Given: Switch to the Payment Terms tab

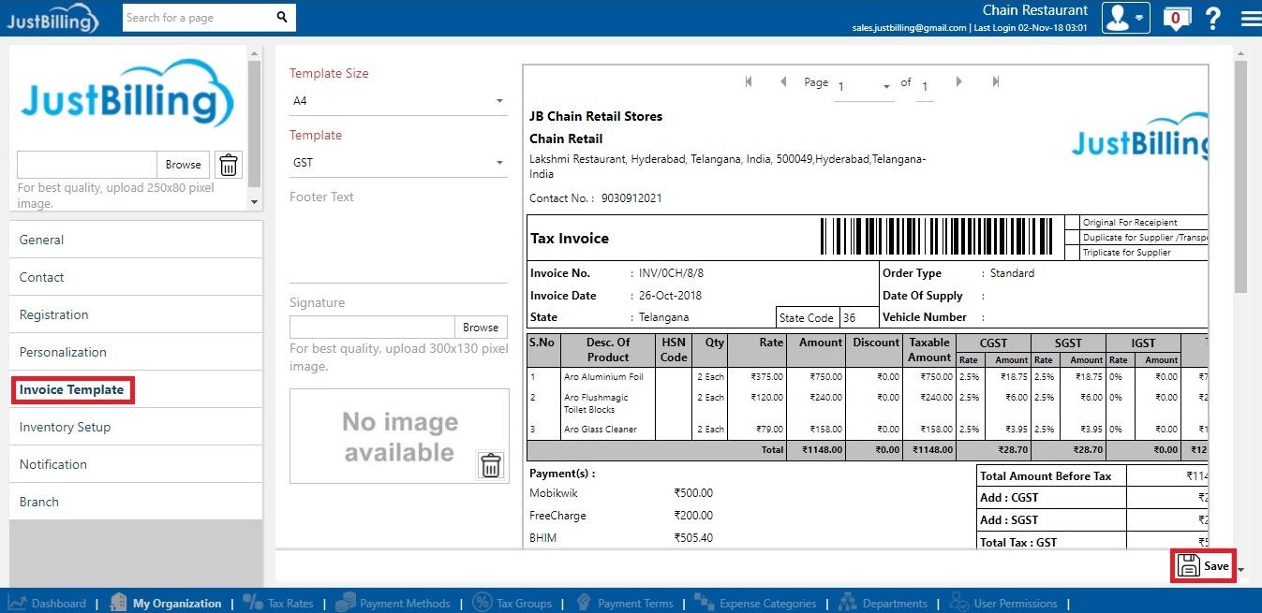Looking at the screenshot, I should 623,603.
